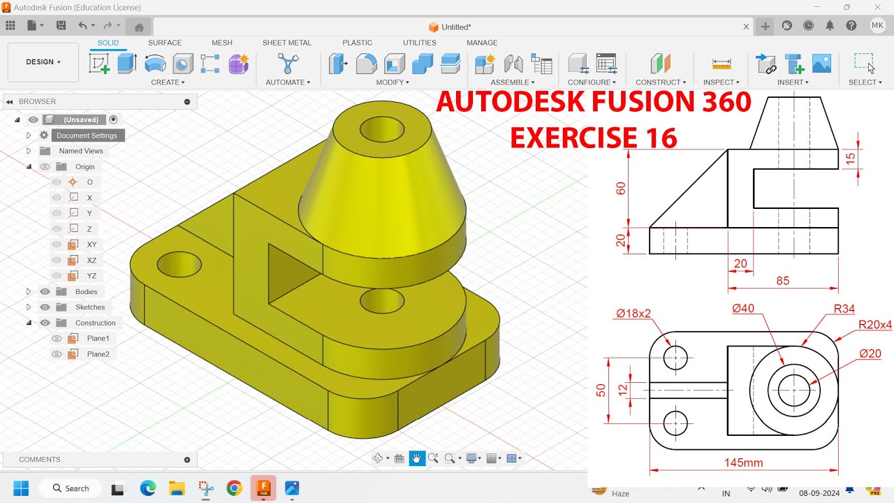Add a new document tab
The width and height of the screenshot is (894, 503).
[765, 27]
